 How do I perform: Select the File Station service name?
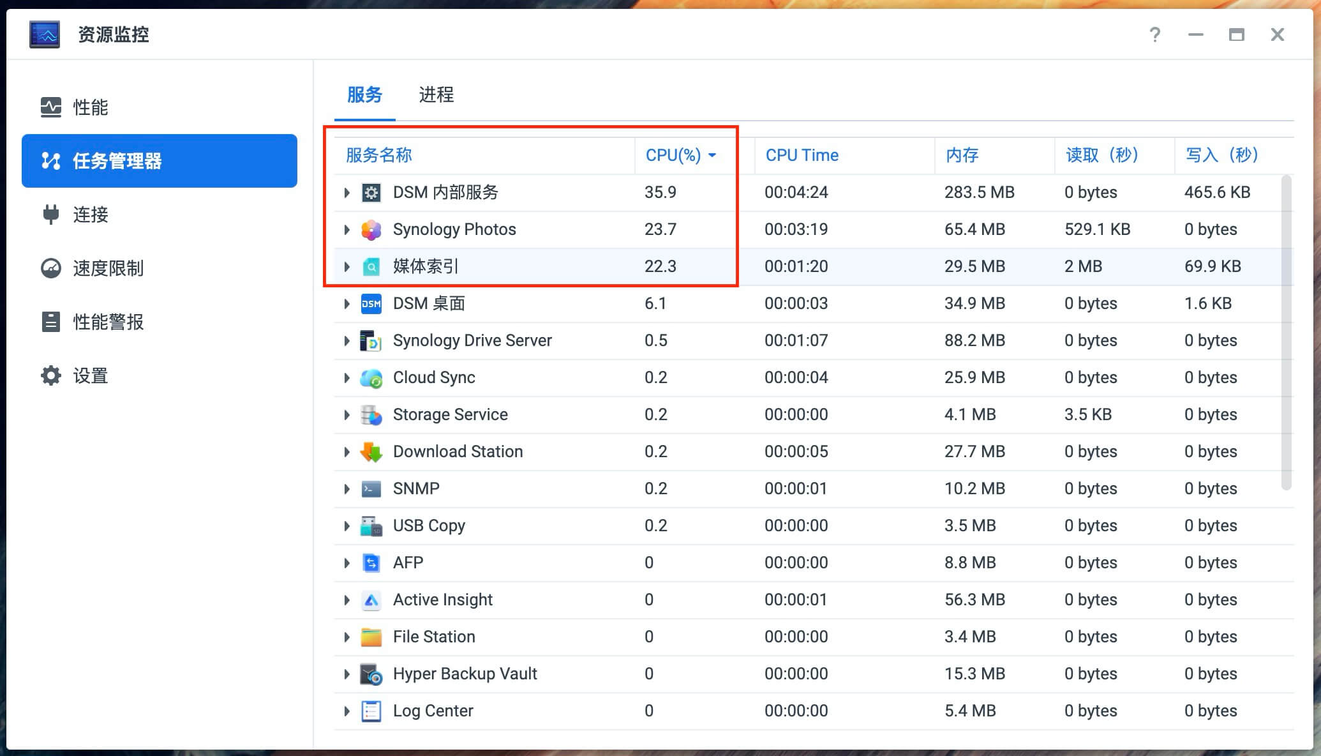click(x=434, y=637)
